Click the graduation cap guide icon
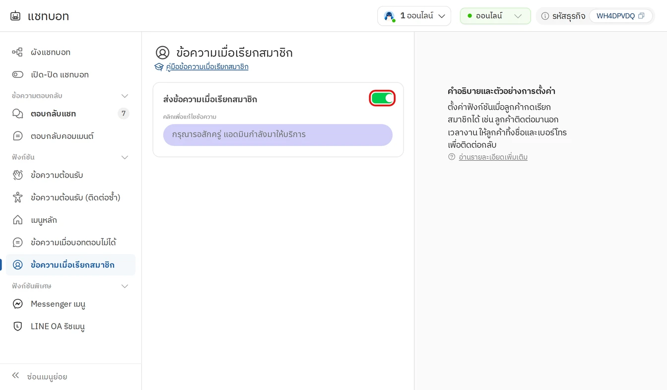Viewport: 667px width, 390px height. 159,66
